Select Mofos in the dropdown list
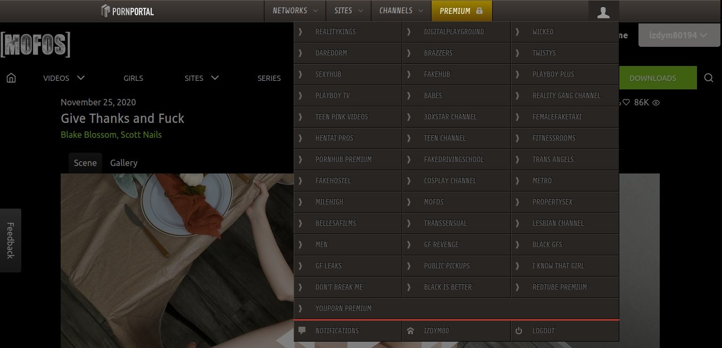722x348 pixels. [457, 202]
